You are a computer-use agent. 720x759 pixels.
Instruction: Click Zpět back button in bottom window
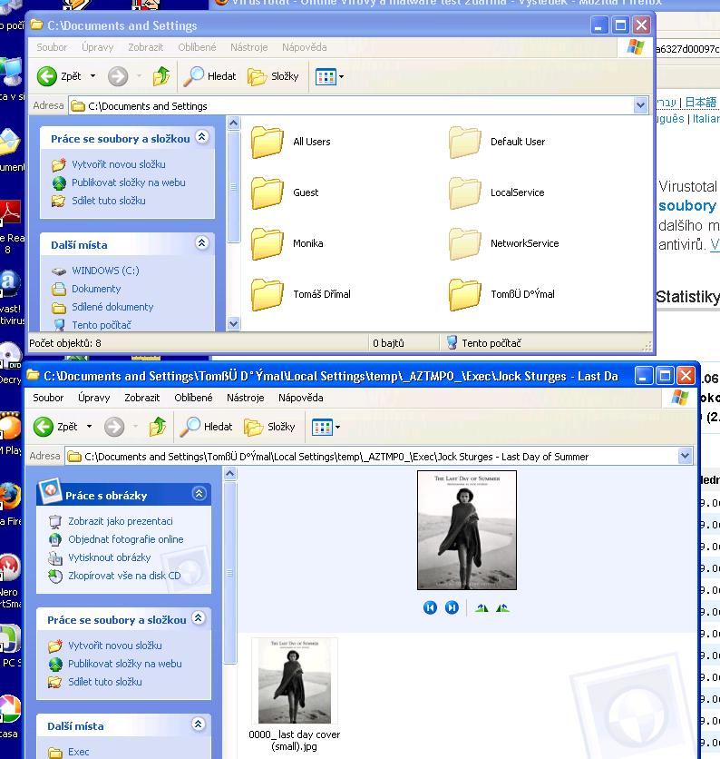tap(56, 427)
